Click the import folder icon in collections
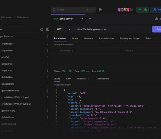 pyautogui.click(x=48, y=29)
